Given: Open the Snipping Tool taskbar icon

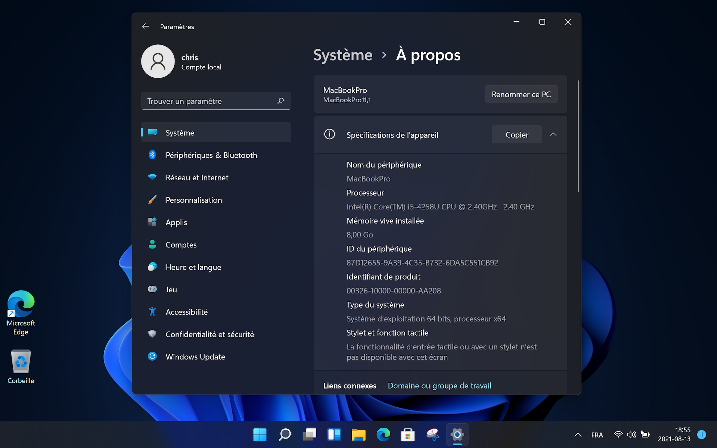Looking at the screenshot, I should [x=432, y=435].
